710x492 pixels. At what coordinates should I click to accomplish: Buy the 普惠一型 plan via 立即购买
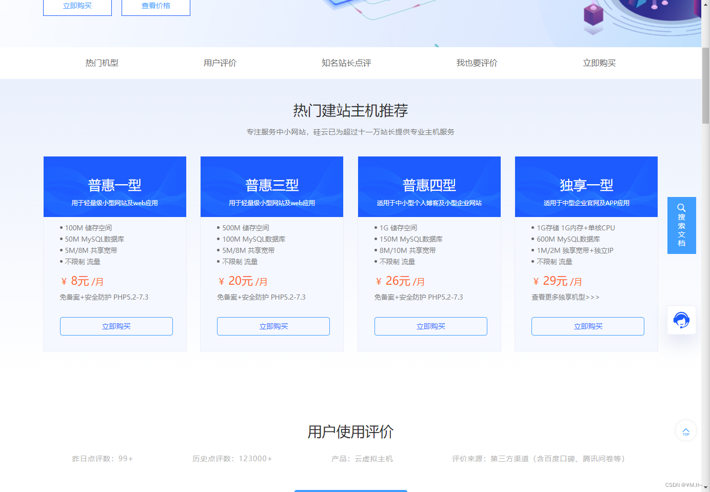116,326
